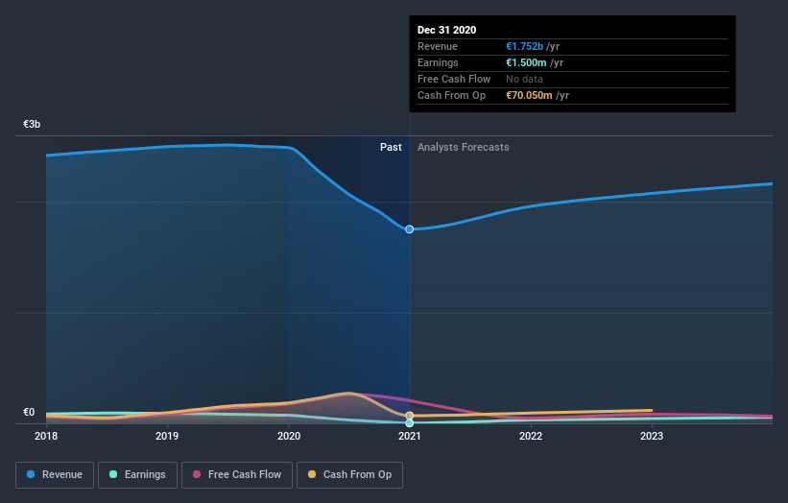Select the Earnings marker at 2021
This screenshot has width=788, height=503.
point(410,423)
